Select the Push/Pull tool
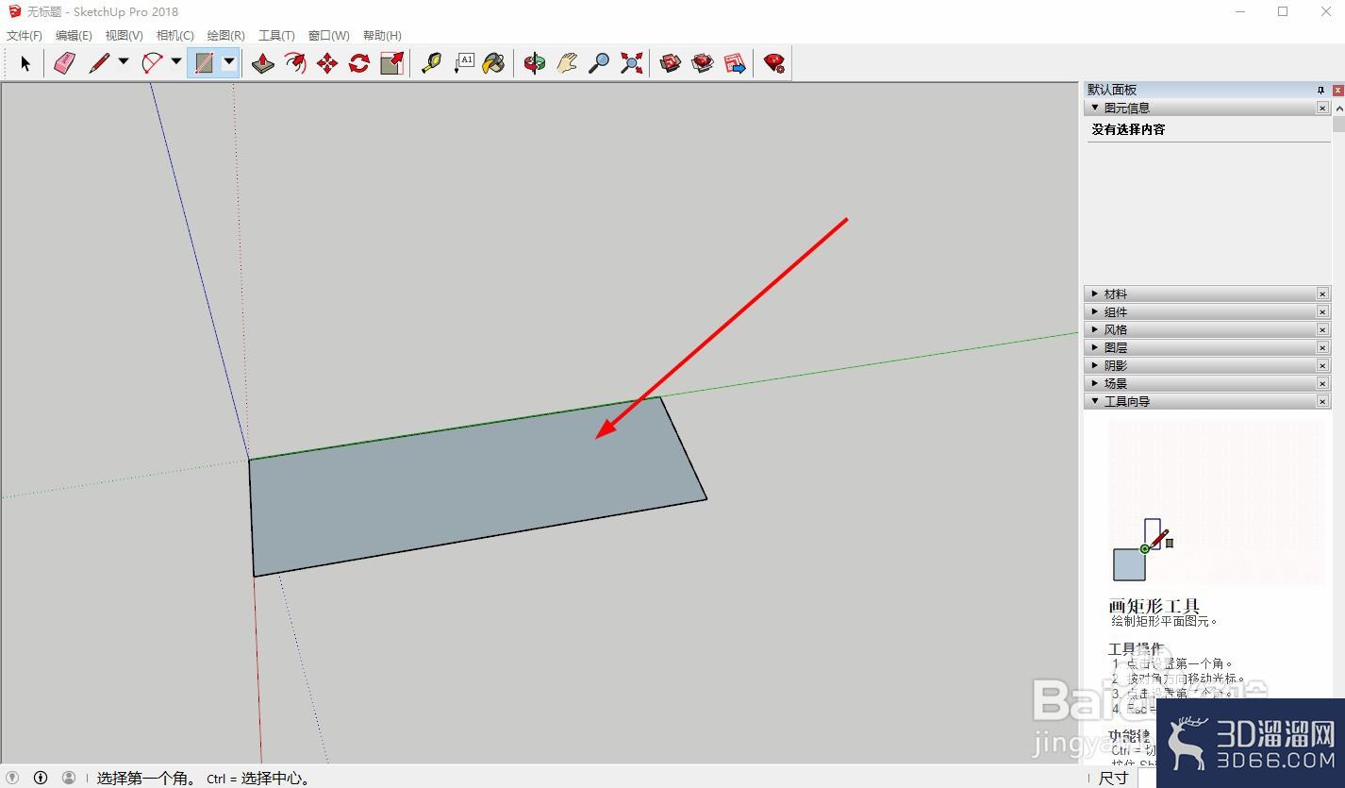 coord(263,63)
